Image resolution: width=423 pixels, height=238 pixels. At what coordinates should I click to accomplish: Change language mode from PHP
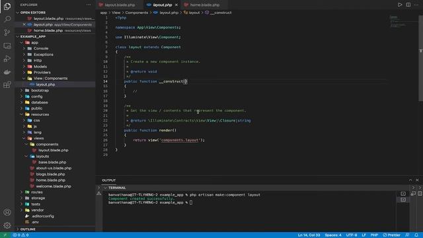tap(374, 235)
